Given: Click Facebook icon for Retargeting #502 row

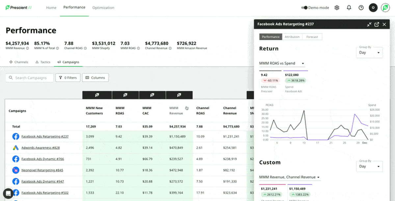Looking at the screenshot, I should click(x=15, y=193).
